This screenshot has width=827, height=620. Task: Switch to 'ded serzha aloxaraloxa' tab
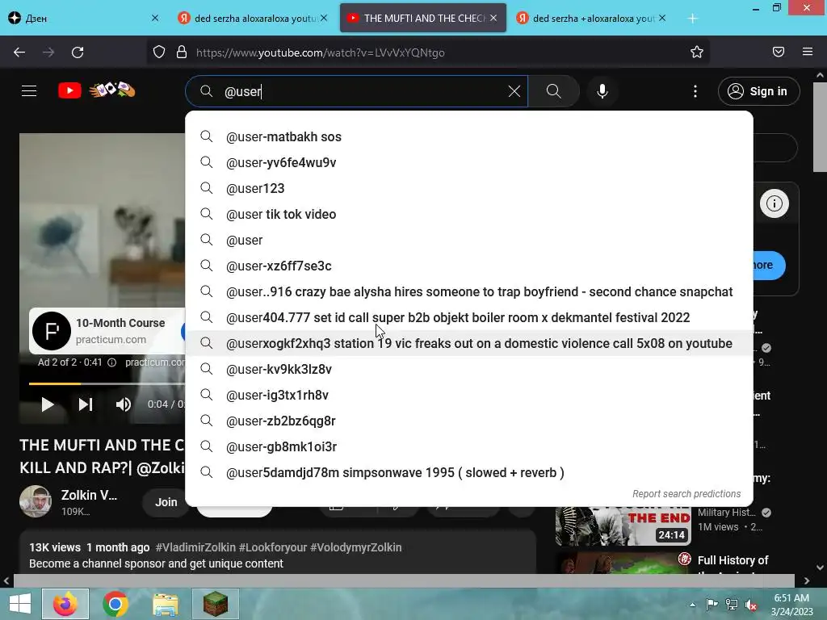(253, 19)
